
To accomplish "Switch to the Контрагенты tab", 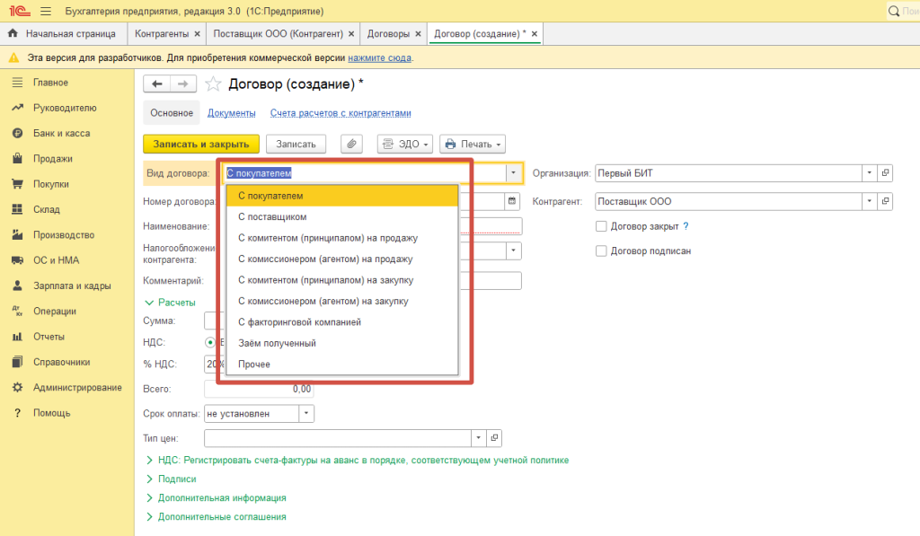I will coord(162,34).
